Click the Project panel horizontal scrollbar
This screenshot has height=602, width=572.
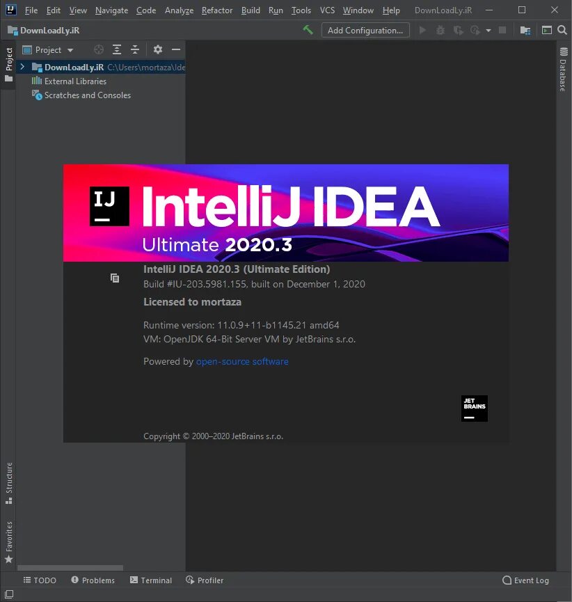coord(70,567)
